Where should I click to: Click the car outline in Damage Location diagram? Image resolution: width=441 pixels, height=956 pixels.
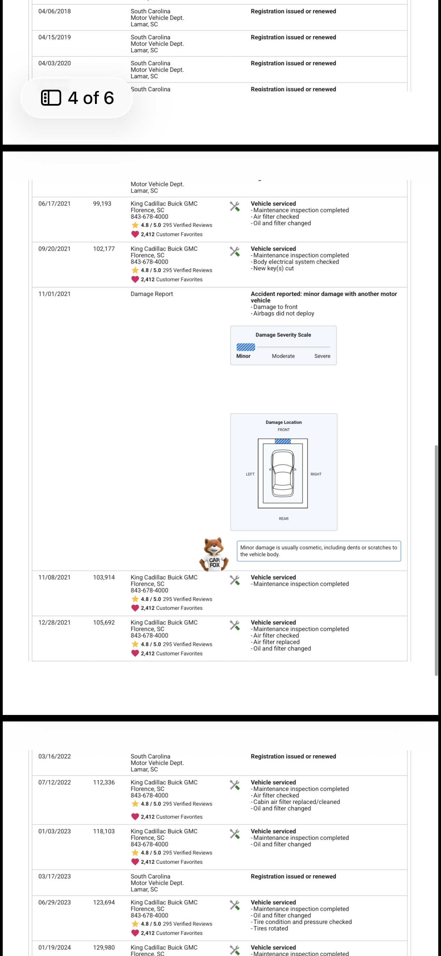click(x=283, y=474)
